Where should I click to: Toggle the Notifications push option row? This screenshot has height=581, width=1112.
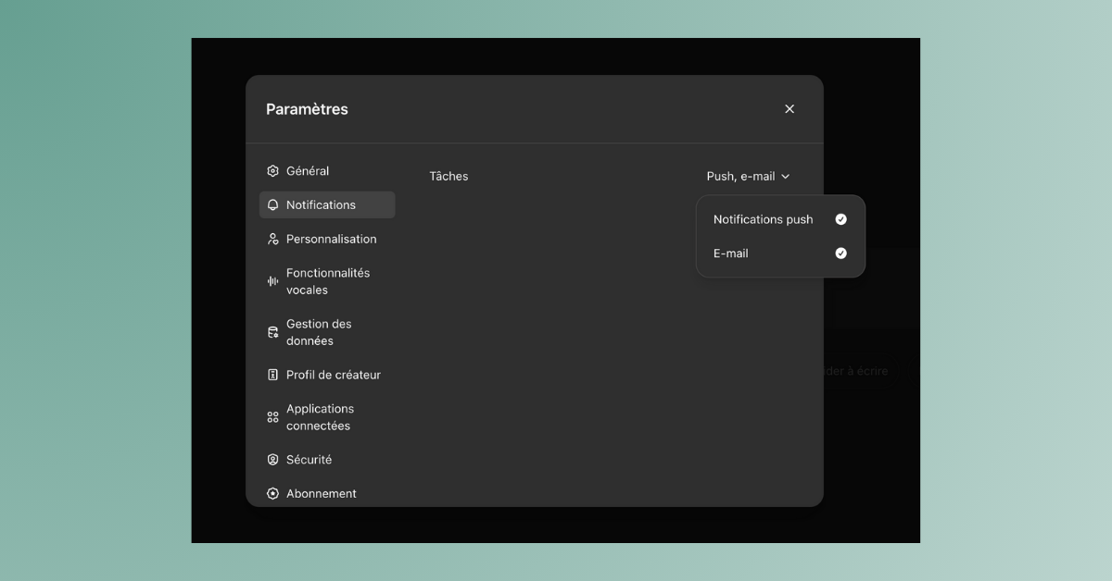780,219
